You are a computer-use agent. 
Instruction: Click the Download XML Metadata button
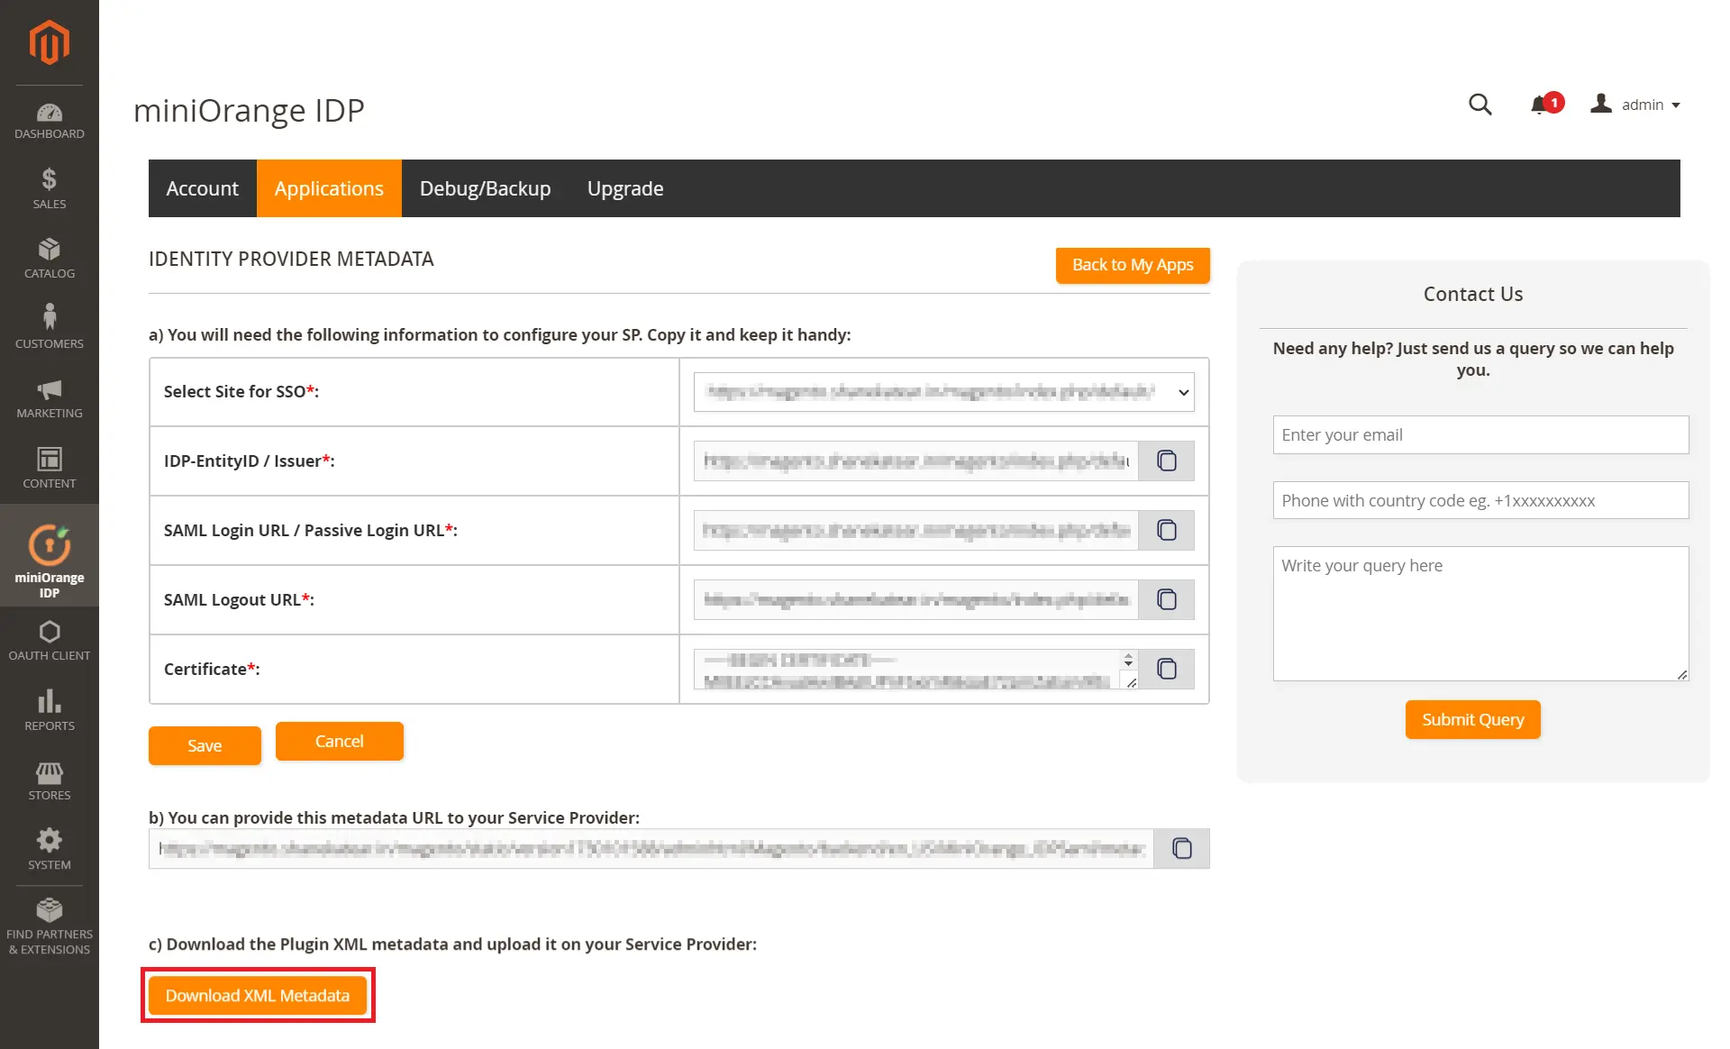259,995
